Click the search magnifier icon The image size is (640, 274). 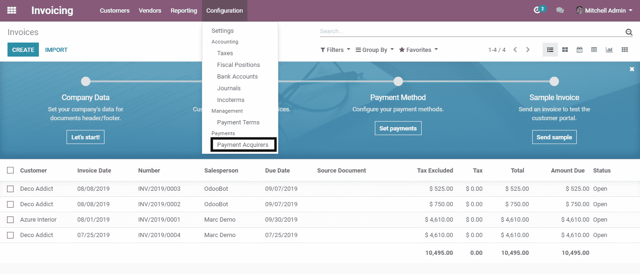(629, 32)
